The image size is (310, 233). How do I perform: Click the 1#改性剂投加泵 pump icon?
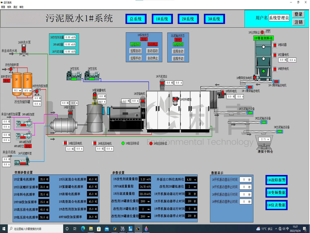click(37, 92)
